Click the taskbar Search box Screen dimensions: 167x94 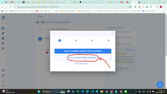click(53, 92)
